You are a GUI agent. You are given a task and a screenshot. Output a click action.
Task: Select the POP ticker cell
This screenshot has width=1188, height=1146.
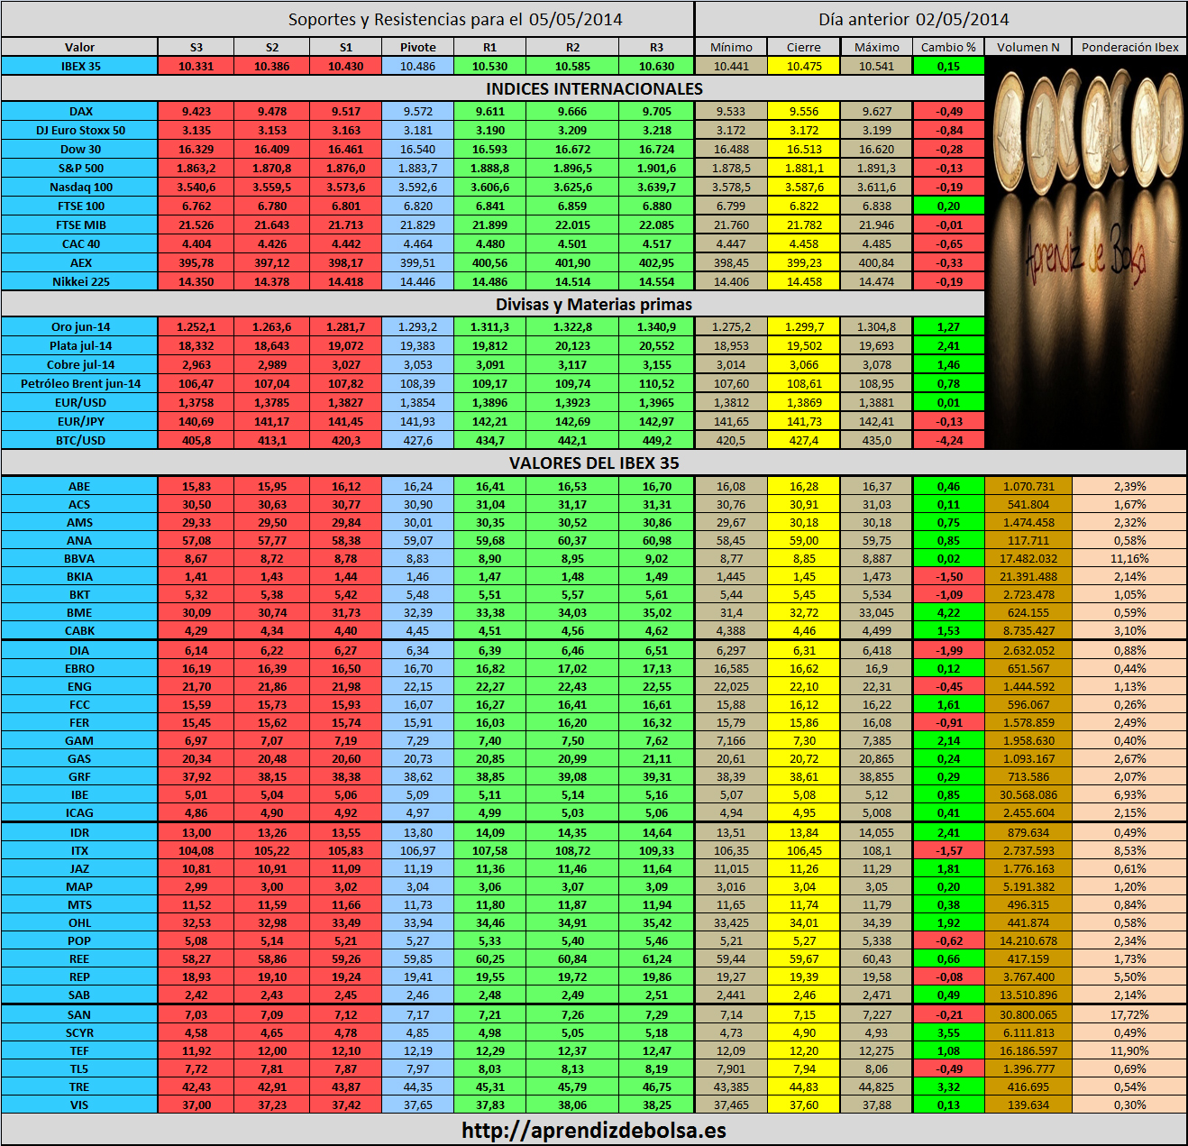pyautogui.click(x=79, y=940)
